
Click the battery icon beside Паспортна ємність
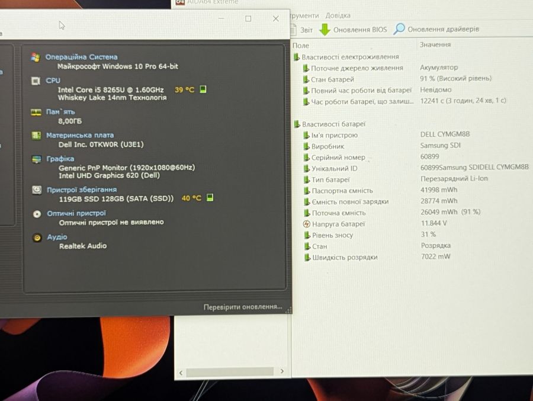[x=307, y=191]
